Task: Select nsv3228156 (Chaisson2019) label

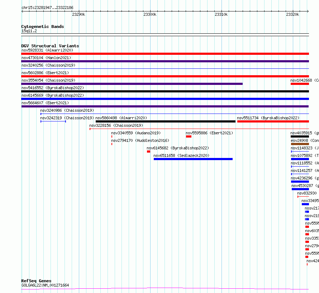Action: point(116,125)
